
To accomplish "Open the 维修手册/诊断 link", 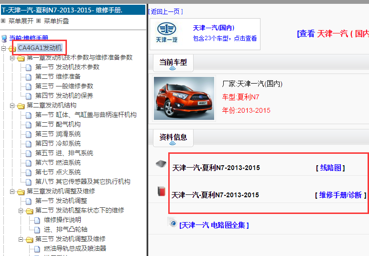I will point(340,195).
